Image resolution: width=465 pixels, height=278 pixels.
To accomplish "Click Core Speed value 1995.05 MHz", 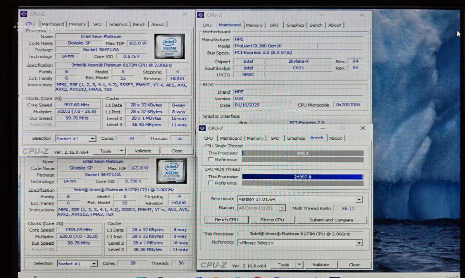I will click(x=79, y=230).
